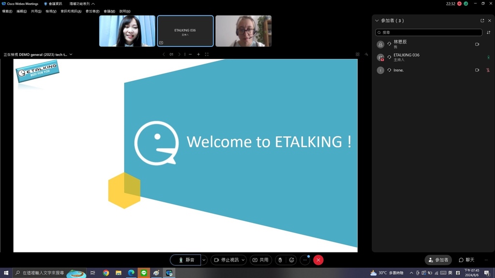Image resolution: width=495 pixels, height=278 pixels.
Task: Click 林恩辰's avatar in participants list
Action: (380, 44)
